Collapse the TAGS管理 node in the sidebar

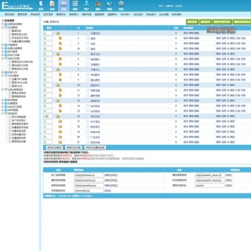[x=3, y=76]
